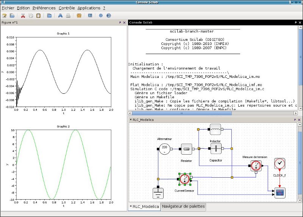Select the CurrentSensor ammeter block

(x=184, y=179)
